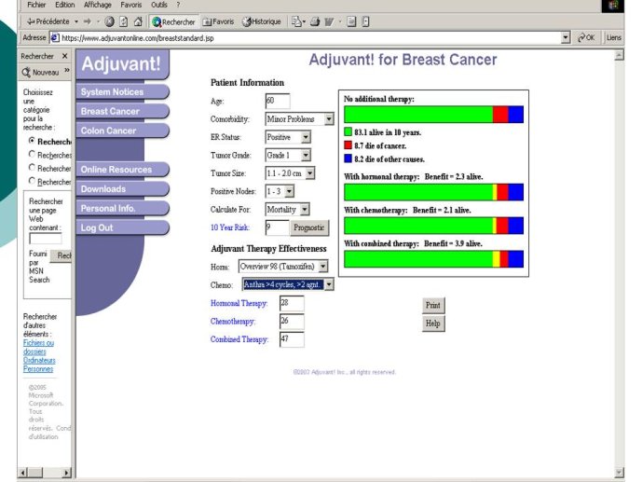Open the Outils menu
This screenshot has width=642, height=482.
pyautogui.click(x=158, y=5)
